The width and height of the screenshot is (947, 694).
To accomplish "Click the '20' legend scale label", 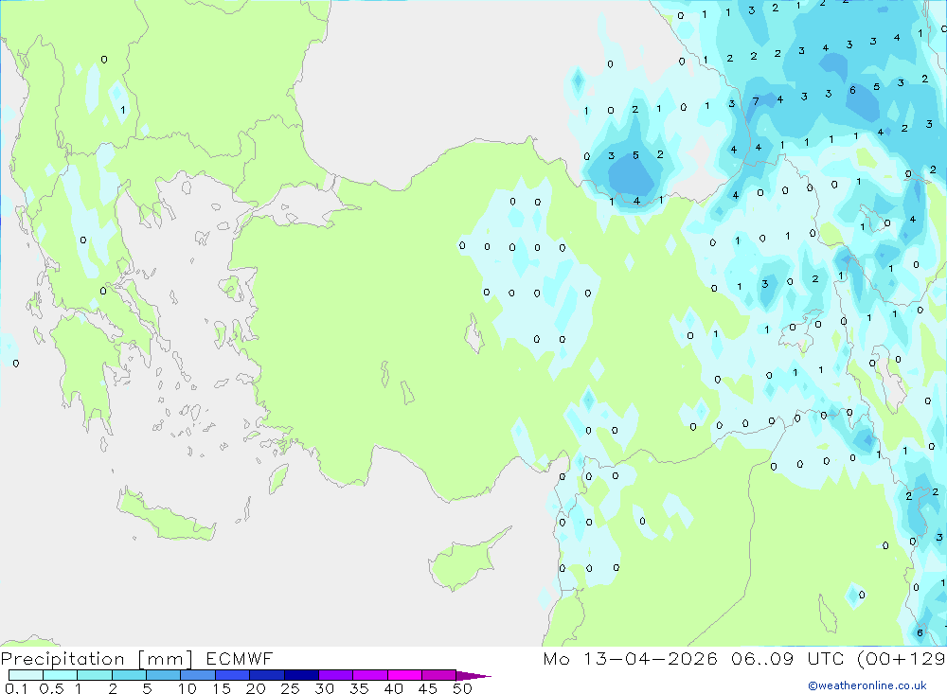I will (x=256, y=688).
